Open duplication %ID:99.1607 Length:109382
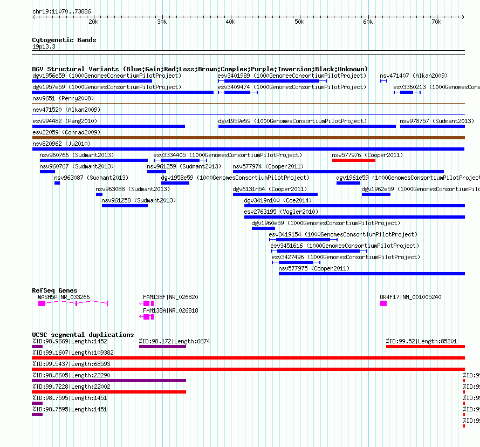The image size is (480, 447). point(248,358)
